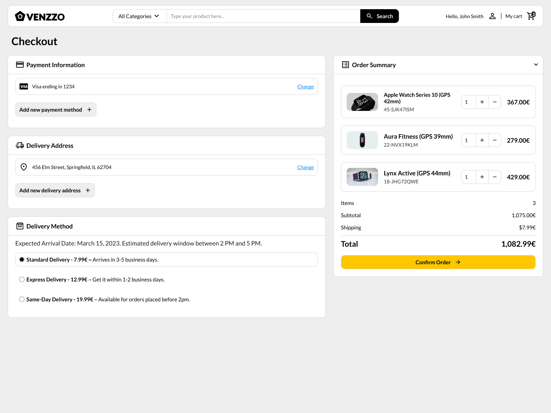
Task: Increase Apple Watch Series 10 quantity
Action: pos(482,102)
